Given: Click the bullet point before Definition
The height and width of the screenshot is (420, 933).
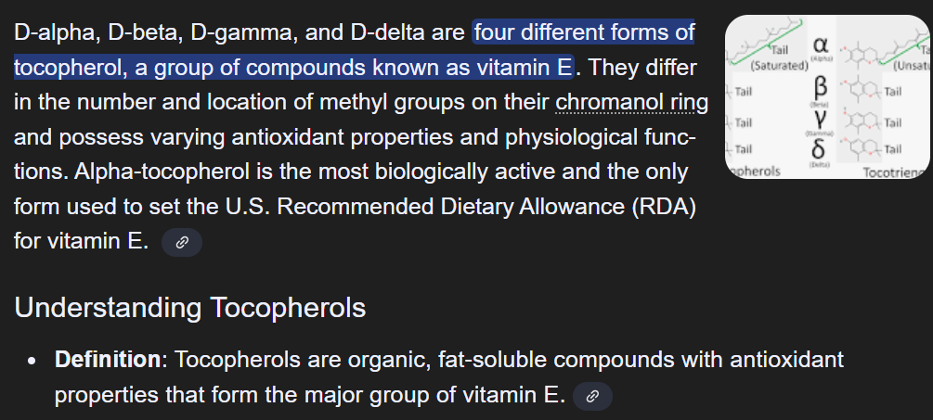Looking at the screenshot, I should (x=33, y=360).
